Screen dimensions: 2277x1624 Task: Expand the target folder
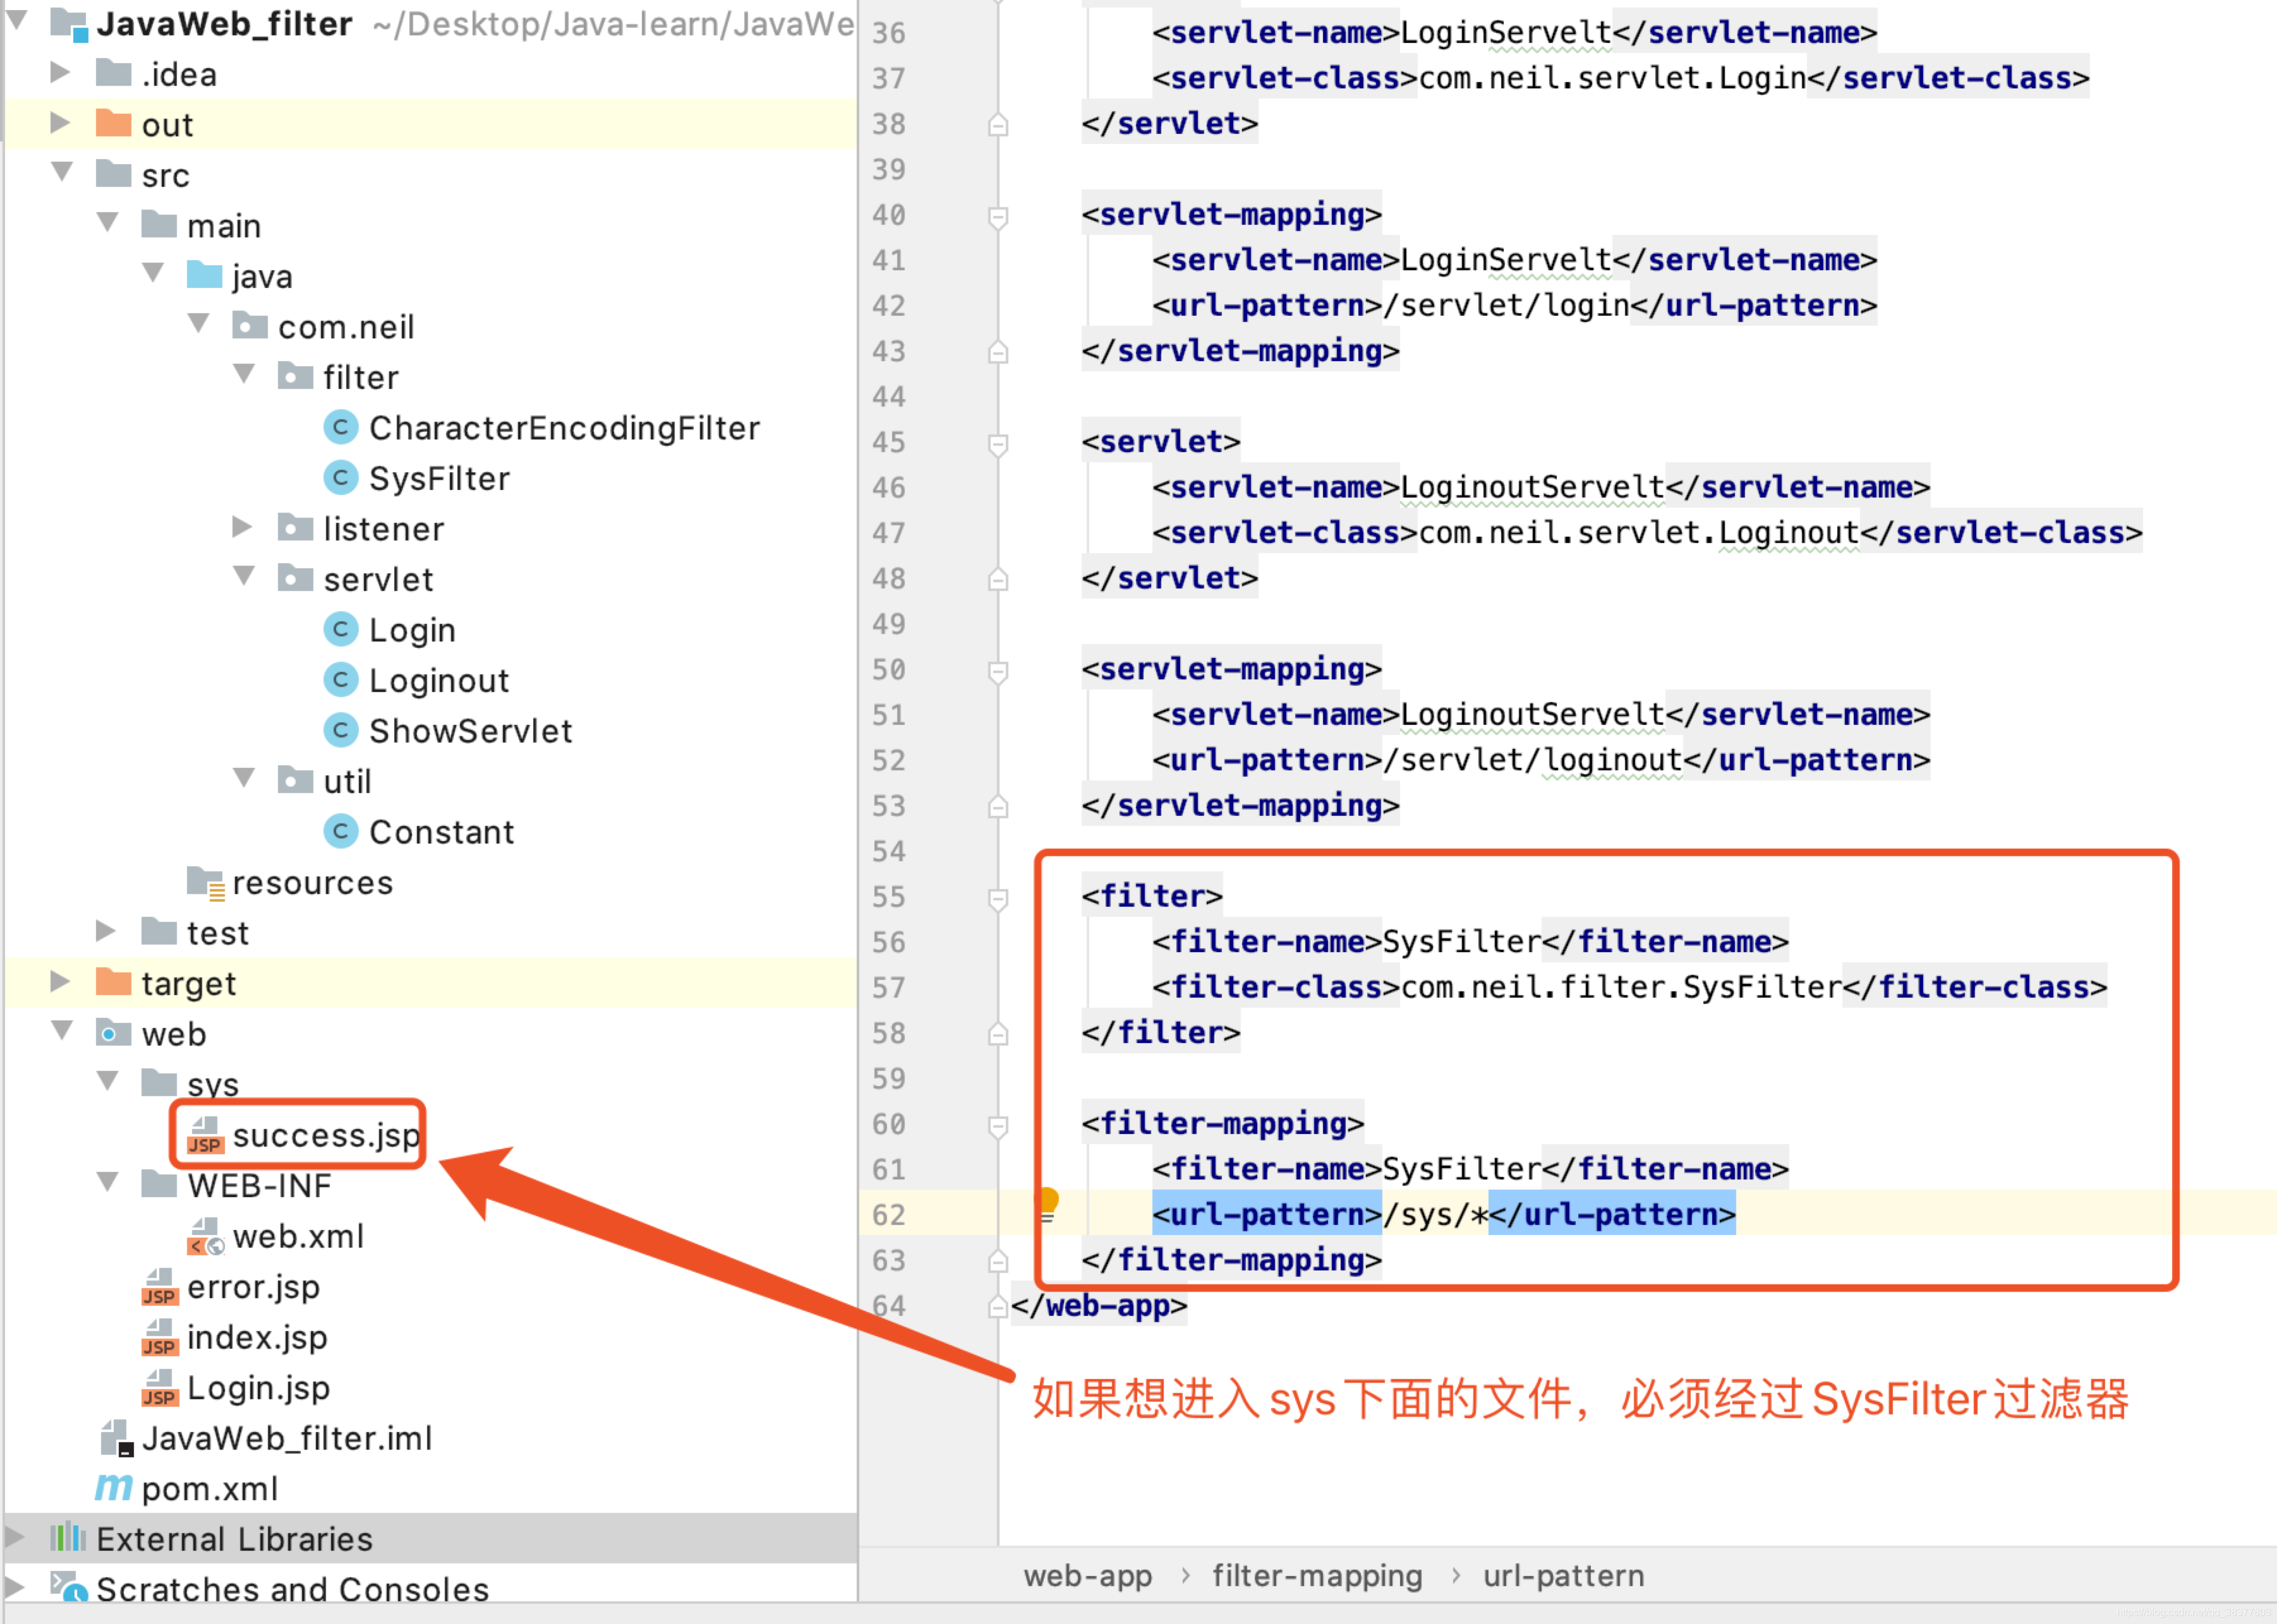[60, 981]
